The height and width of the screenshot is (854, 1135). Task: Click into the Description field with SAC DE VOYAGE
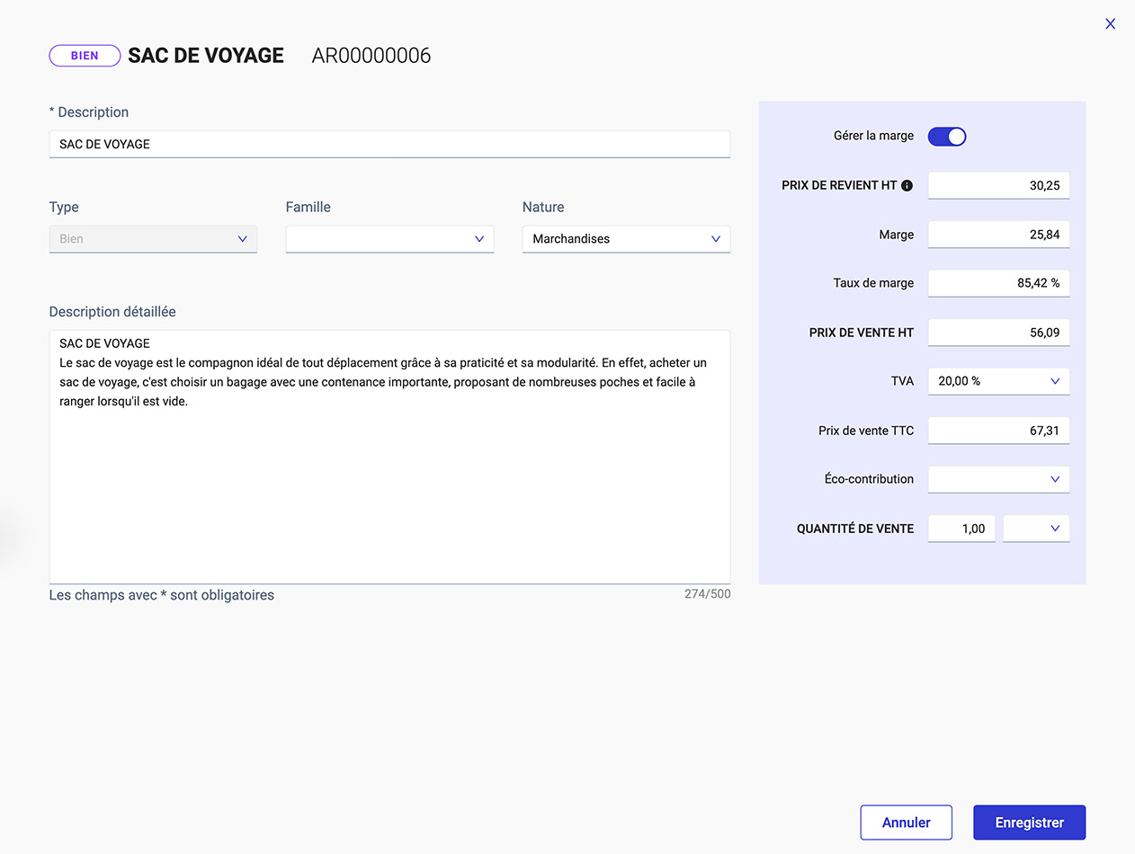pyautogui.click(x=389, y=144)
